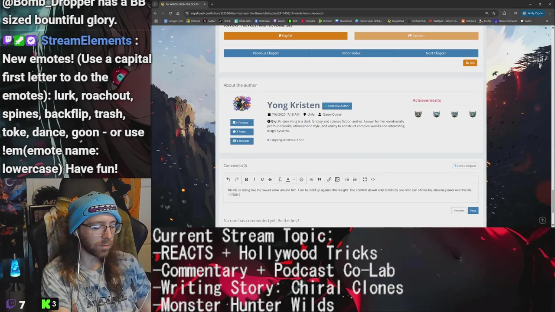Open RoyalRoad bookmark
Screen dimensions: 555x312
396,21
